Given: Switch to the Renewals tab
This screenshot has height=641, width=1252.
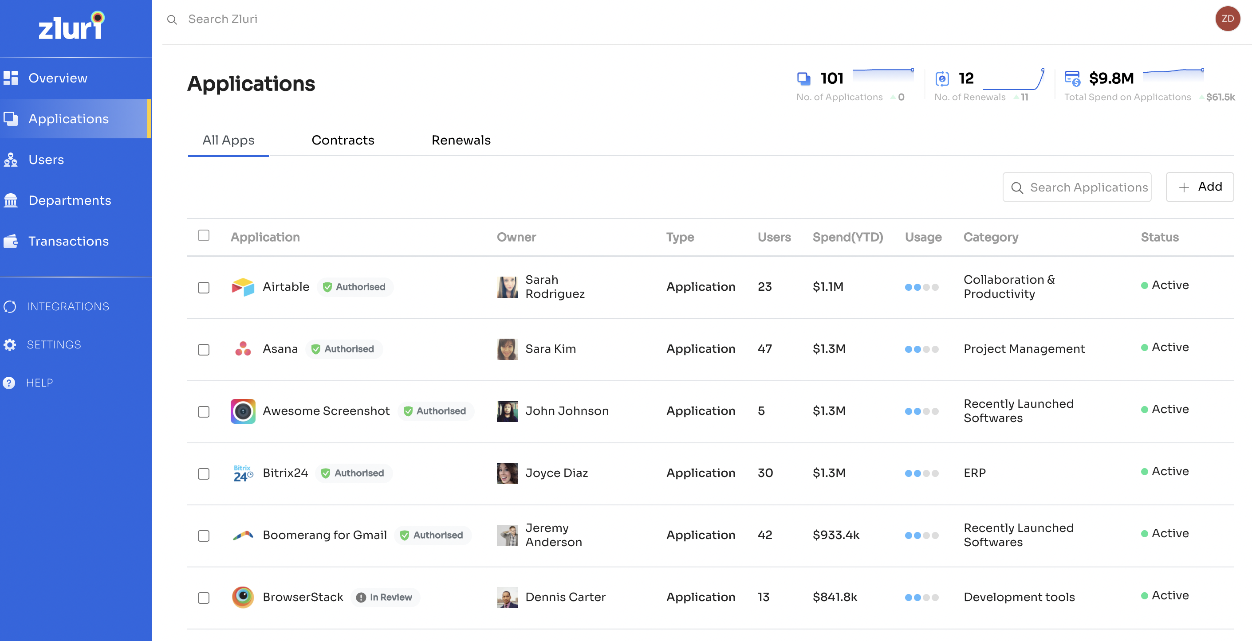Looking at the screenshot, I should (x=461, y=141).
